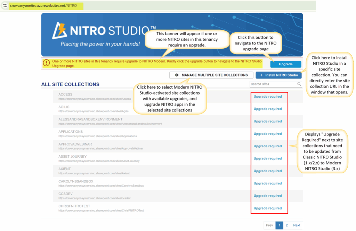Screen dimensions: 356x231
Task: Click Upgrade required for ALESSANDRASANDBOXENVIRONMENT
Action: tap(268, 121)
